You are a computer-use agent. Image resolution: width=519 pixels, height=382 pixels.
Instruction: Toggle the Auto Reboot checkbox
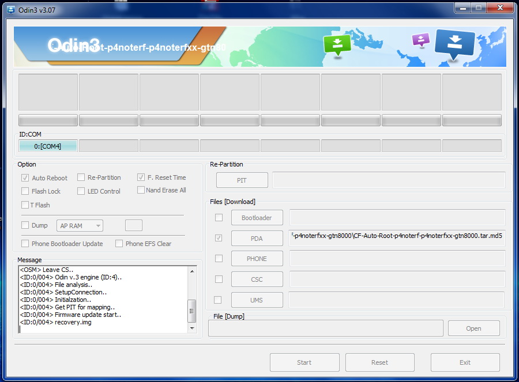[25, 178]
